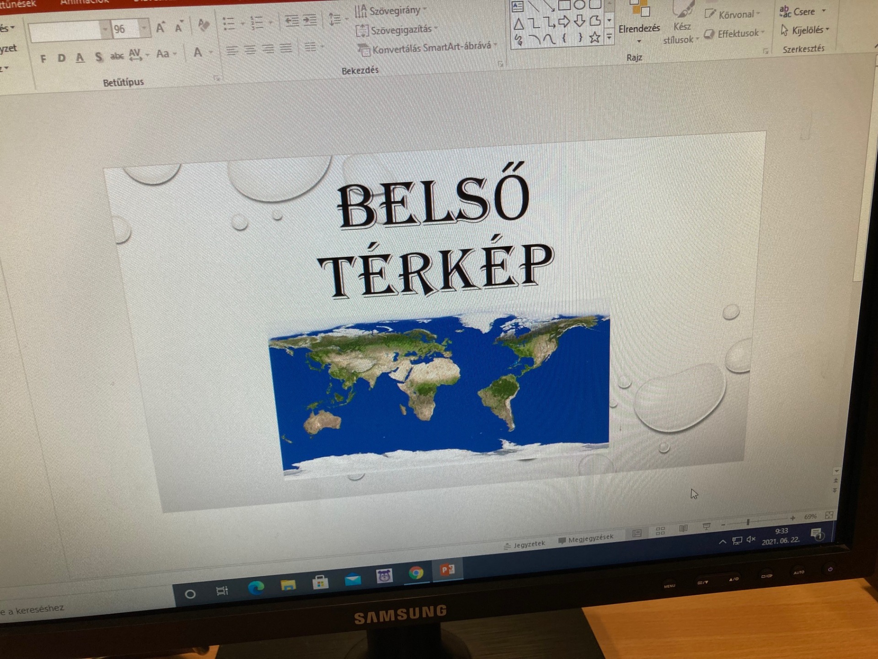The height and width of the screenshot is (659, 878).
Task: Toggle strikethrough (abc) formatting
Action: 117,56
